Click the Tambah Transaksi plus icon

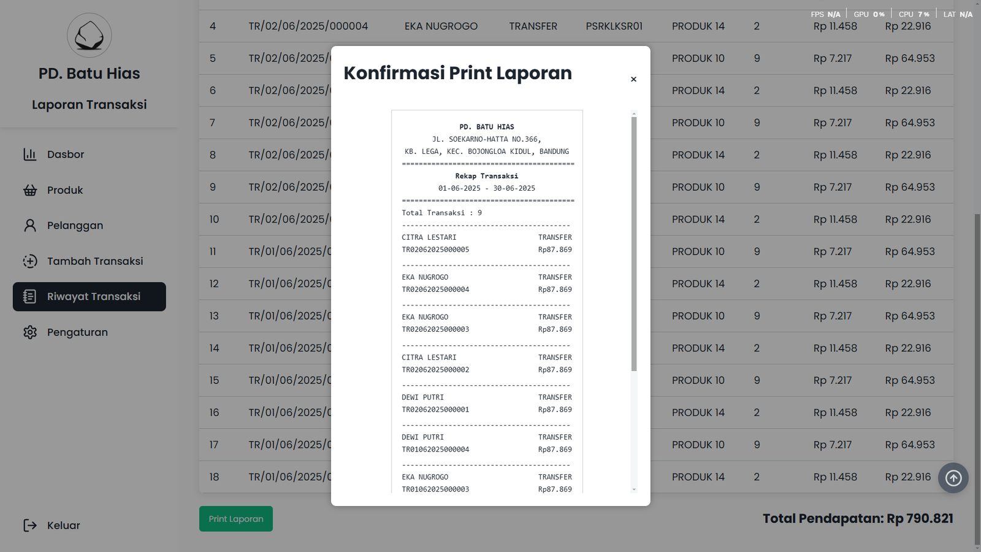pos(30,261)
